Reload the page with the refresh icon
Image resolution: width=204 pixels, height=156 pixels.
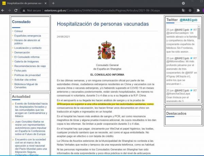point(16,11)
